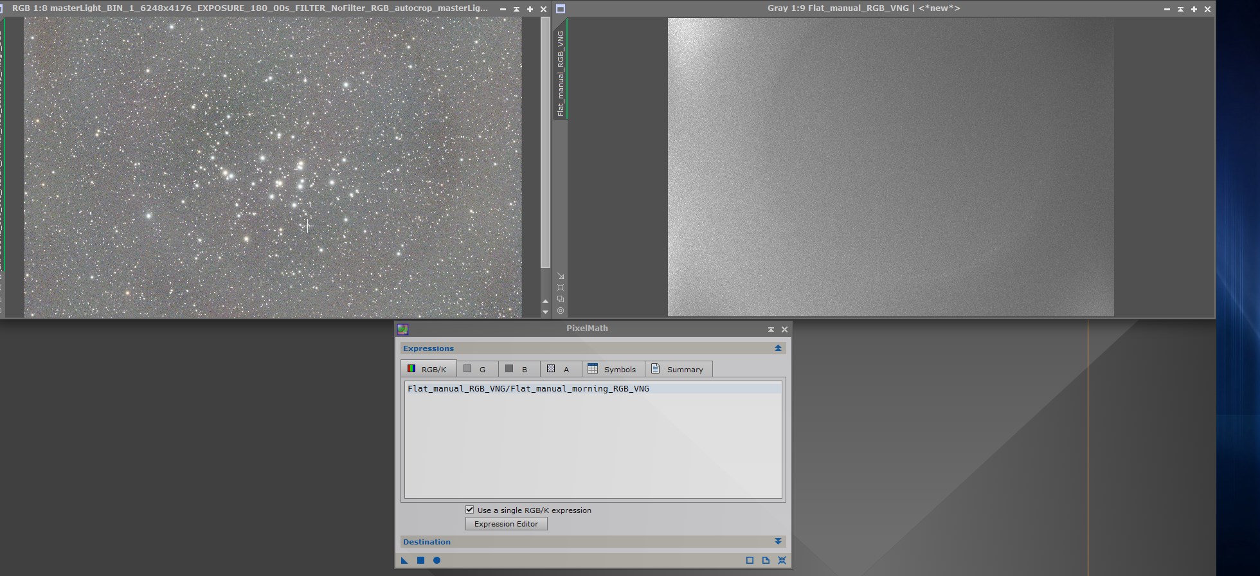Shade the PixelMath window with roll-up icon
Screen dimensions: 1260x576
(771, 329)
